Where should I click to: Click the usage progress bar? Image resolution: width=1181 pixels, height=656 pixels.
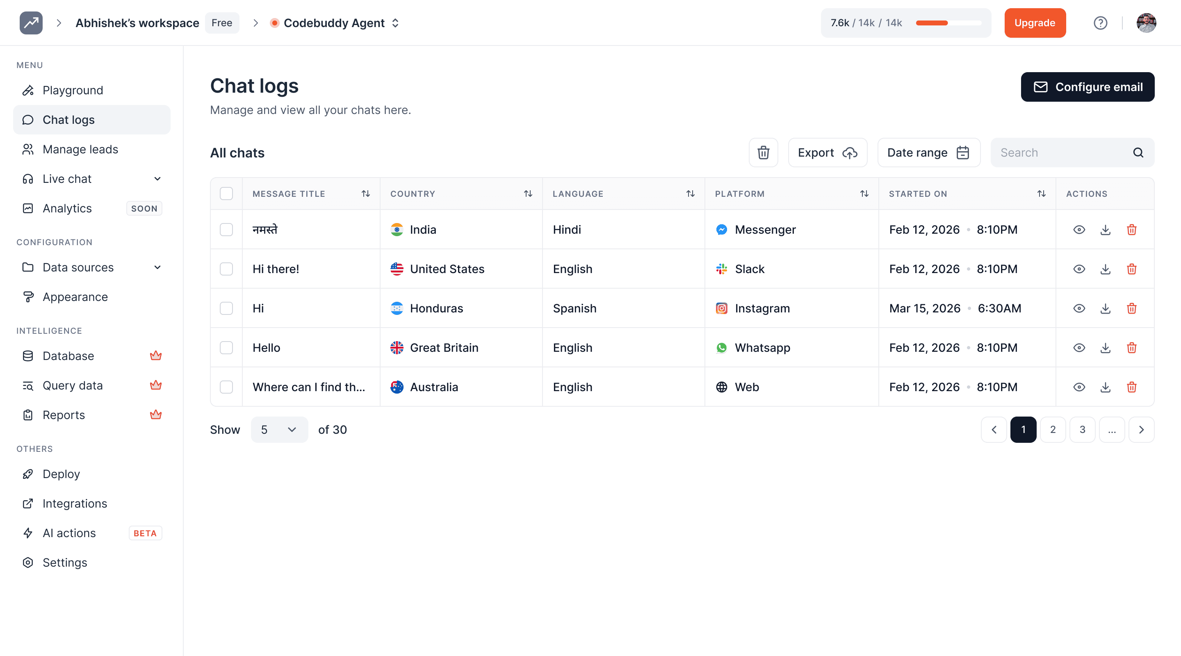click(x=948, y=23)
